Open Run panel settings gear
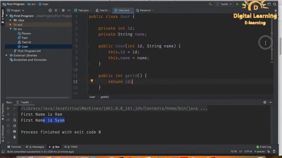 point(265,102)
